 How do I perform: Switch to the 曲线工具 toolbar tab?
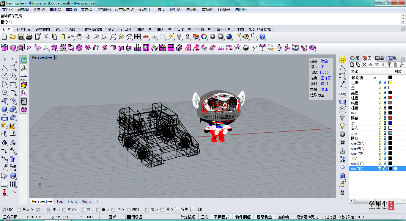(x=144, y=29)
